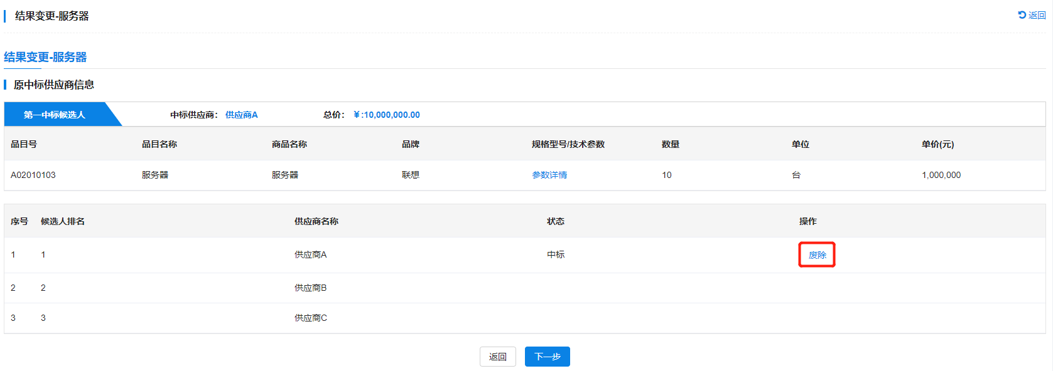The image size is (1053, 371).
Task: Click the blue 结果变更-服务器 section heading
Action: 45,57
